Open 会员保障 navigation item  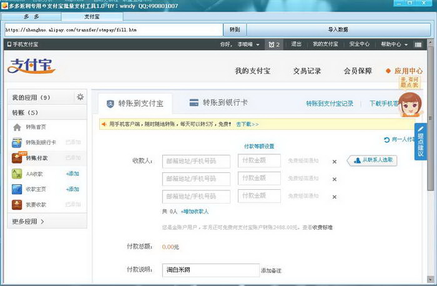(358, 71)
